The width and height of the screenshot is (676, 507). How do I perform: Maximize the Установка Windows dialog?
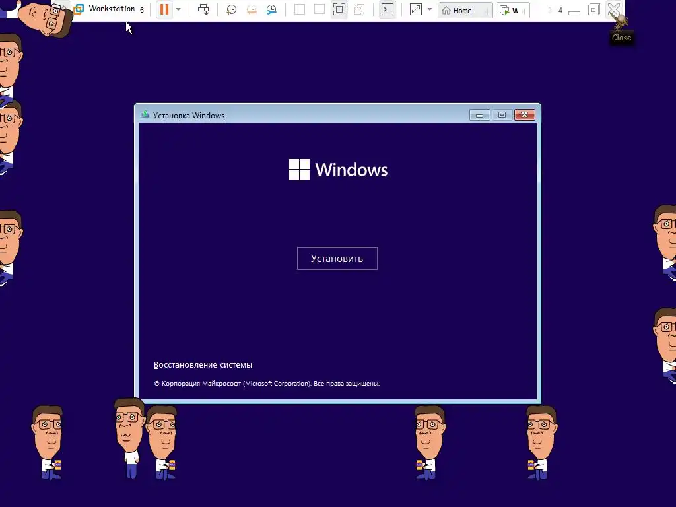[x=502, y=115]
